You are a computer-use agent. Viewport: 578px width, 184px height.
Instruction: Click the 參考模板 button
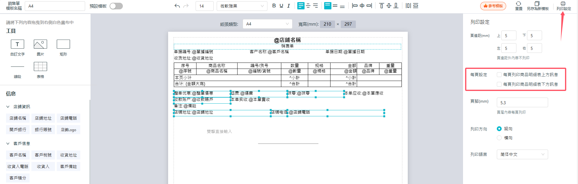click(x=493, y=6)
